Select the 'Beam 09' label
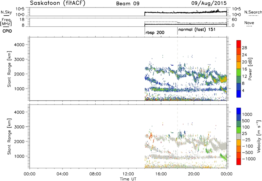The width and height of the screenshot is (262, 181). 128,4
